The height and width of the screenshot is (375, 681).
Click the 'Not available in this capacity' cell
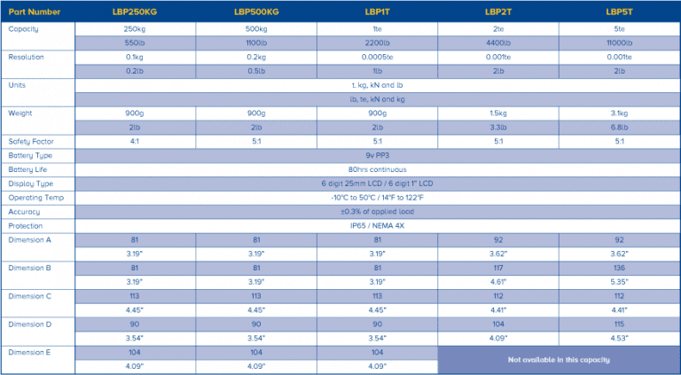click(558, 359)
